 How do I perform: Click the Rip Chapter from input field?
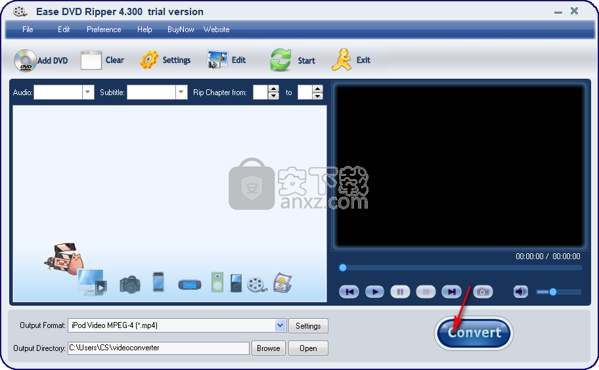click(x=261, y=92)
